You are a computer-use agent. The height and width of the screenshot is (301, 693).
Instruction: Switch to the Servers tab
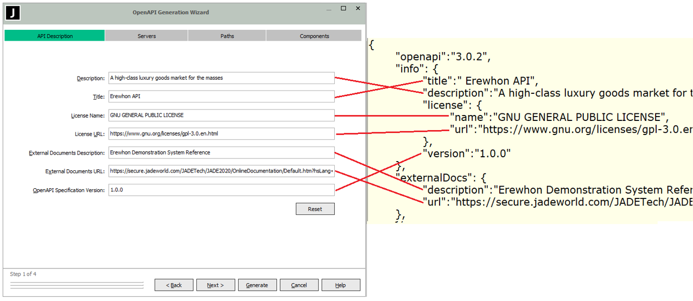click(147, 36)
